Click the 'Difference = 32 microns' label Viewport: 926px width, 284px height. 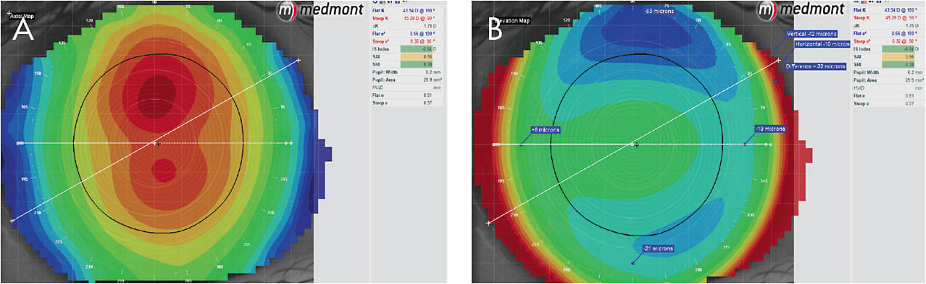[x=816, y=66]
